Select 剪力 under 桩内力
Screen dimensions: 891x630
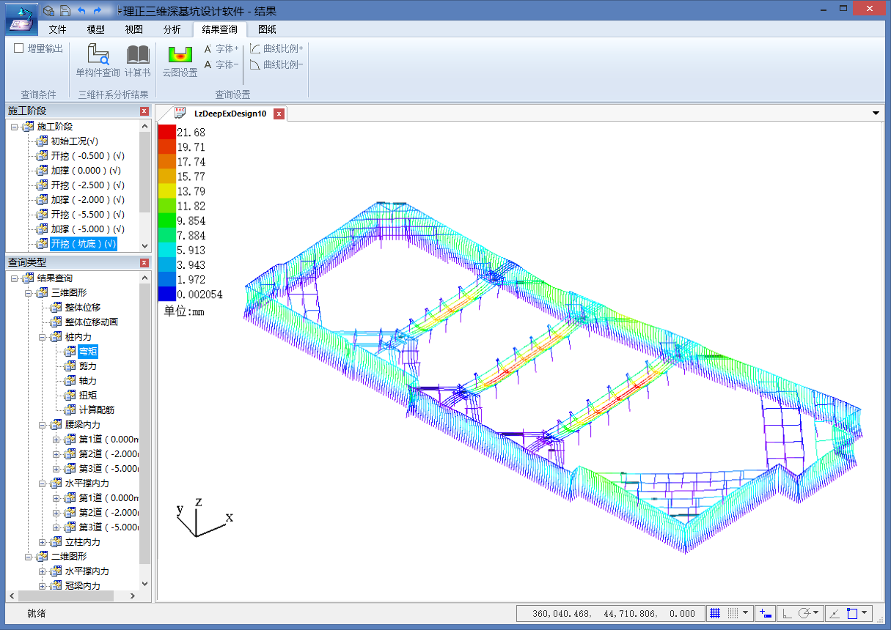[87, 366]
